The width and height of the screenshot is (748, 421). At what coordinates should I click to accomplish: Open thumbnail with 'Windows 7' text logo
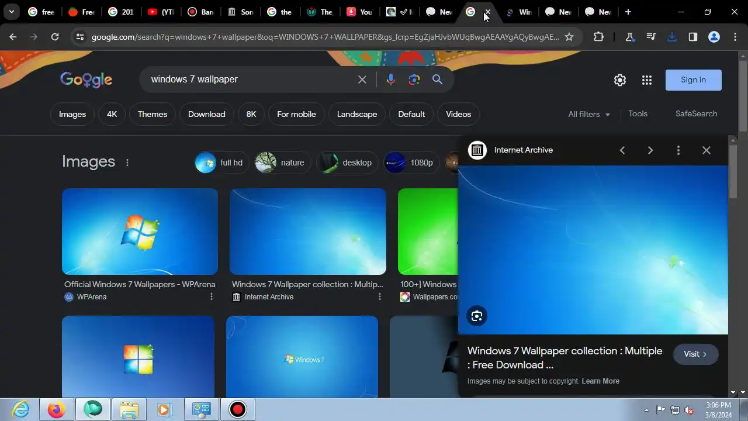pos(302,357)
